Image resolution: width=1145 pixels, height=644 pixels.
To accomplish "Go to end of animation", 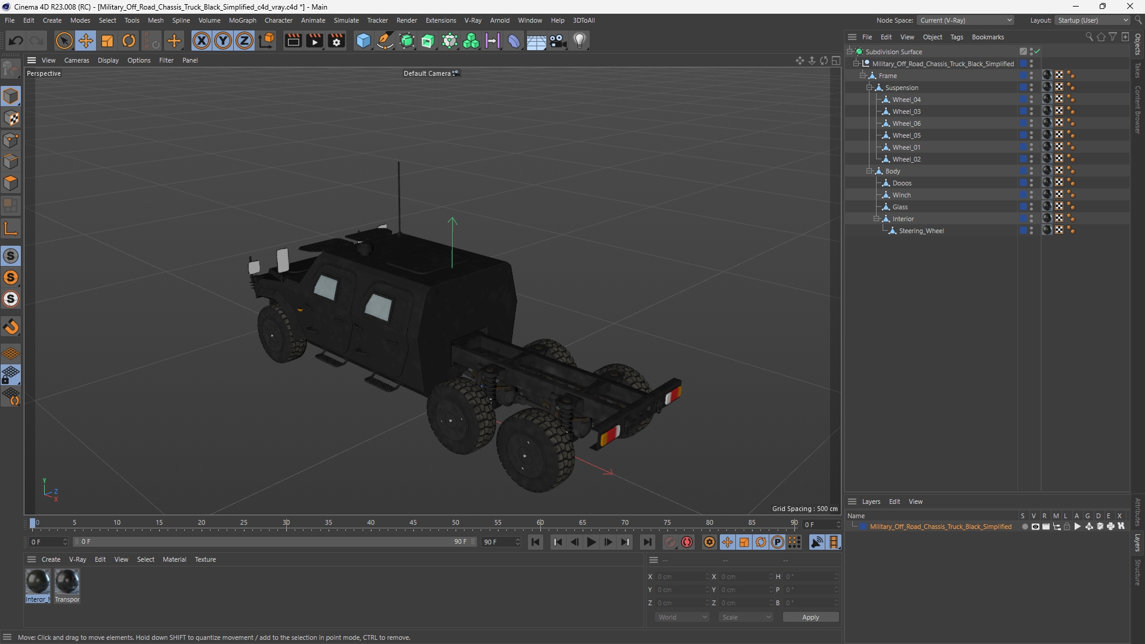I will tap(647, 542).
